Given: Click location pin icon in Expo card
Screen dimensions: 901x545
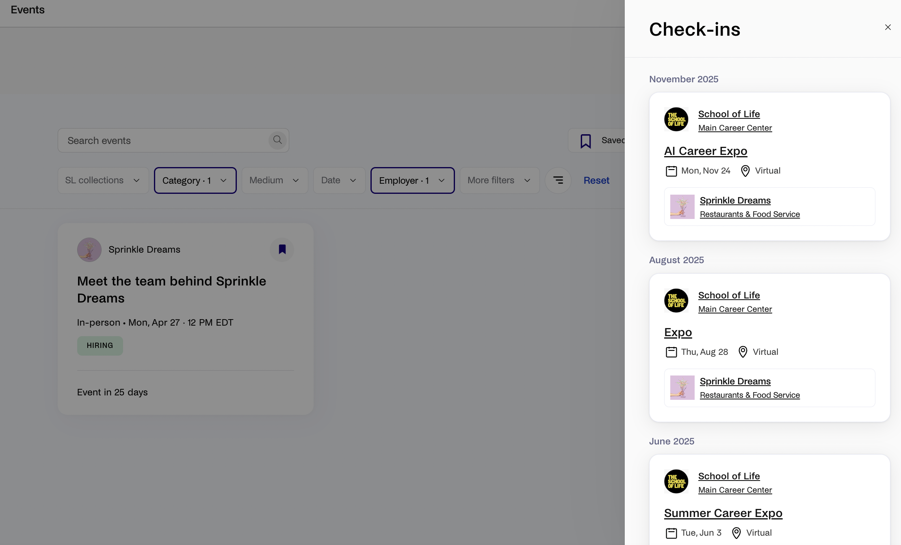Looking at the screenshot, I should (x=743, y=352).
